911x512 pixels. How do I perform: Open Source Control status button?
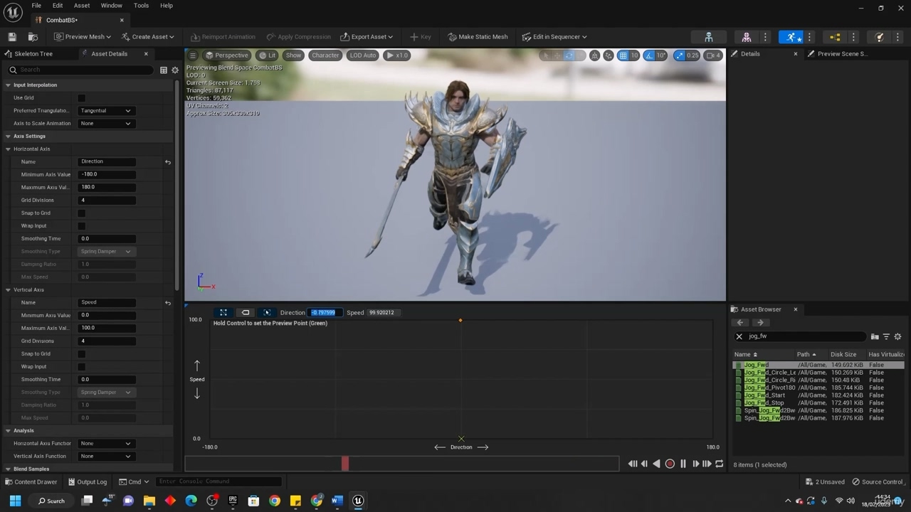(x=878, y=482)
